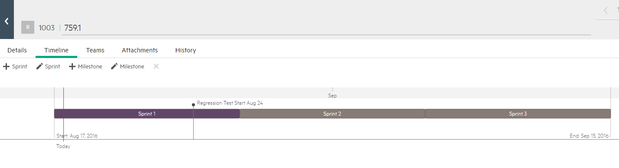Viewport: 619px width, 168px height.
Task: Select the Sprint 3 bar in timeline
Action: (x=518, y=114)
